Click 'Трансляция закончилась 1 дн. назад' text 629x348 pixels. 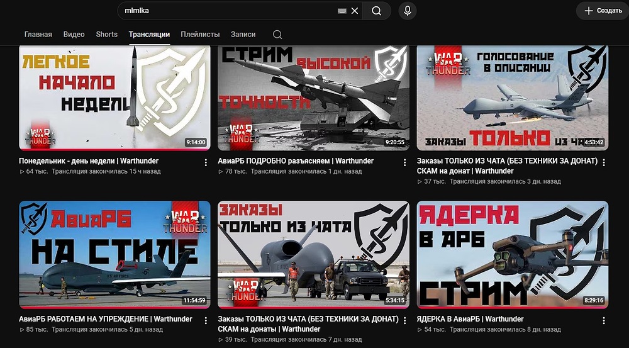point(306,171)
